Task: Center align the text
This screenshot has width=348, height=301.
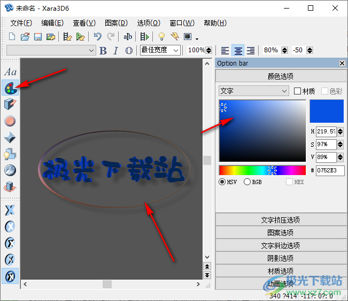Action: (238, 50)
